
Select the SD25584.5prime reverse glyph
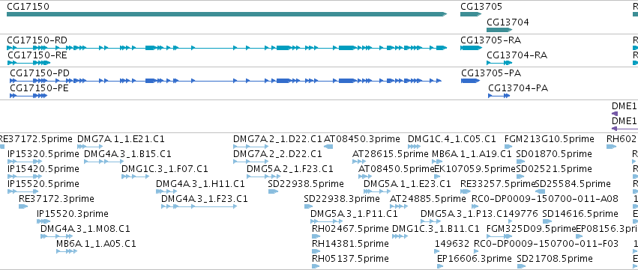[540, 191]
